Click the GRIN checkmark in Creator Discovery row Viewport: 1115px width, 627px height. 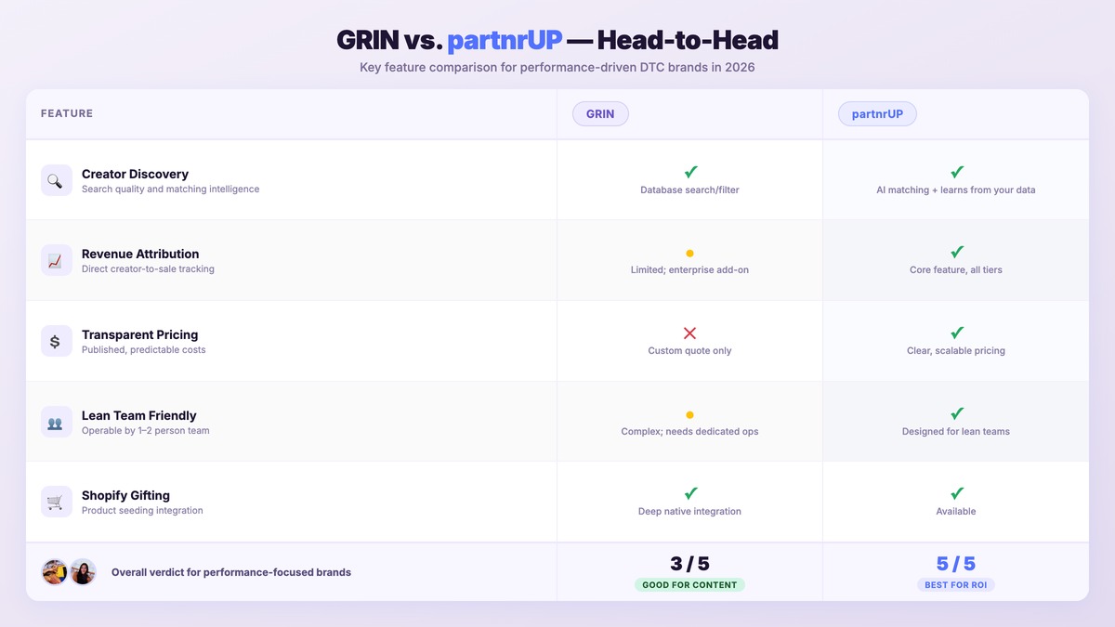tap(690, 172)
